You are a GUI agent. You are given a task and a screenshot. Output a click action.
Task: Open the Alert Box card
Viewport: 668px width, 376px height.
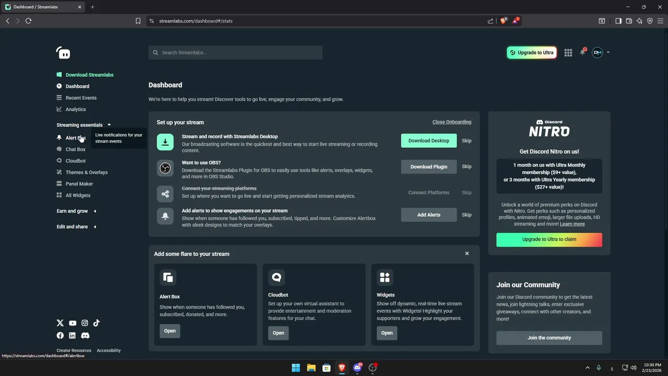pos(170,331)
